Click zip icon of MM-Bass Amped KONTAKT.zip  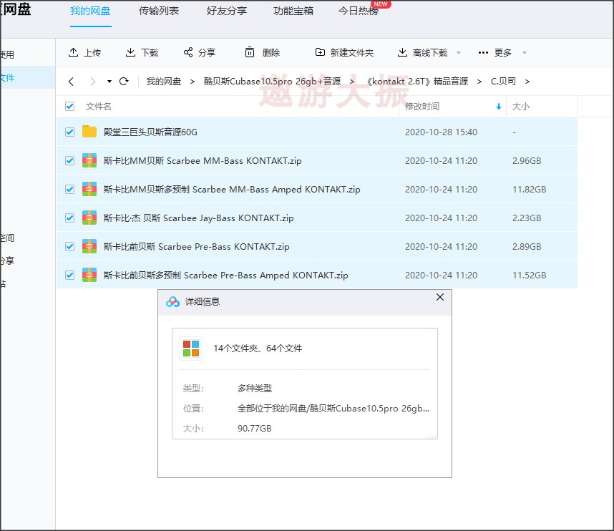point(89,189)
